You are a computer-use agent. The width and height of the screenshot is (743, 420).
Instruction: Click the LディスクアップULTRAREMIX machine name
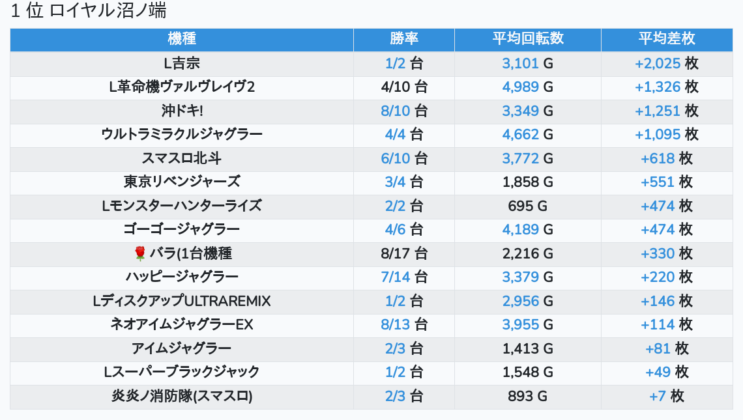[x=182, y=301]
